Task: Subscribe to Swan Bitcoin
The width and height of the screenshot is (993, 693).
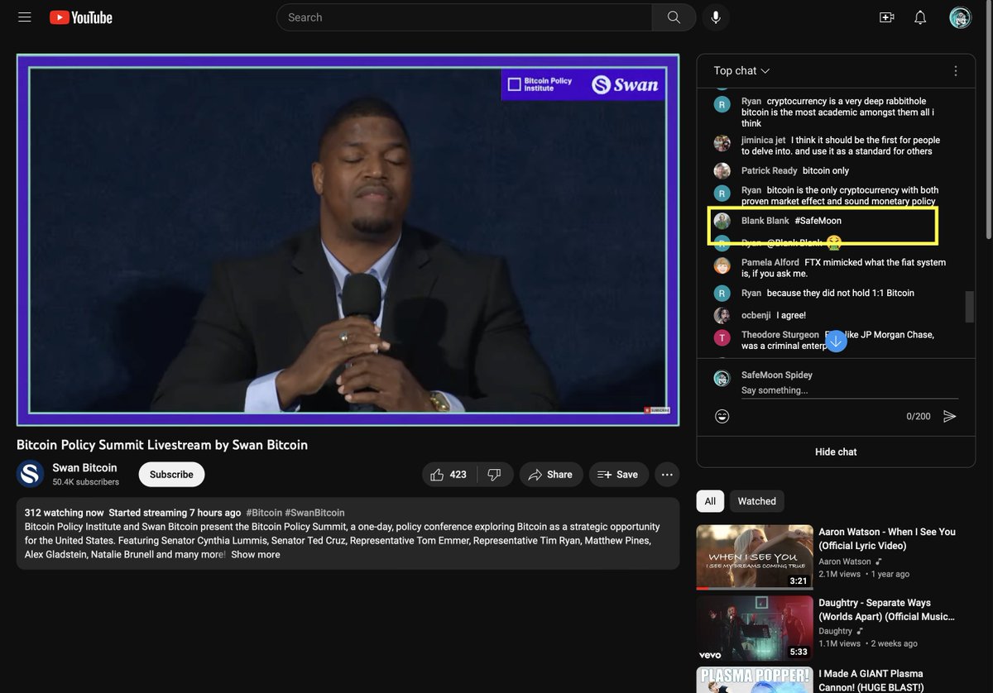Action: [x=171, y=475]
